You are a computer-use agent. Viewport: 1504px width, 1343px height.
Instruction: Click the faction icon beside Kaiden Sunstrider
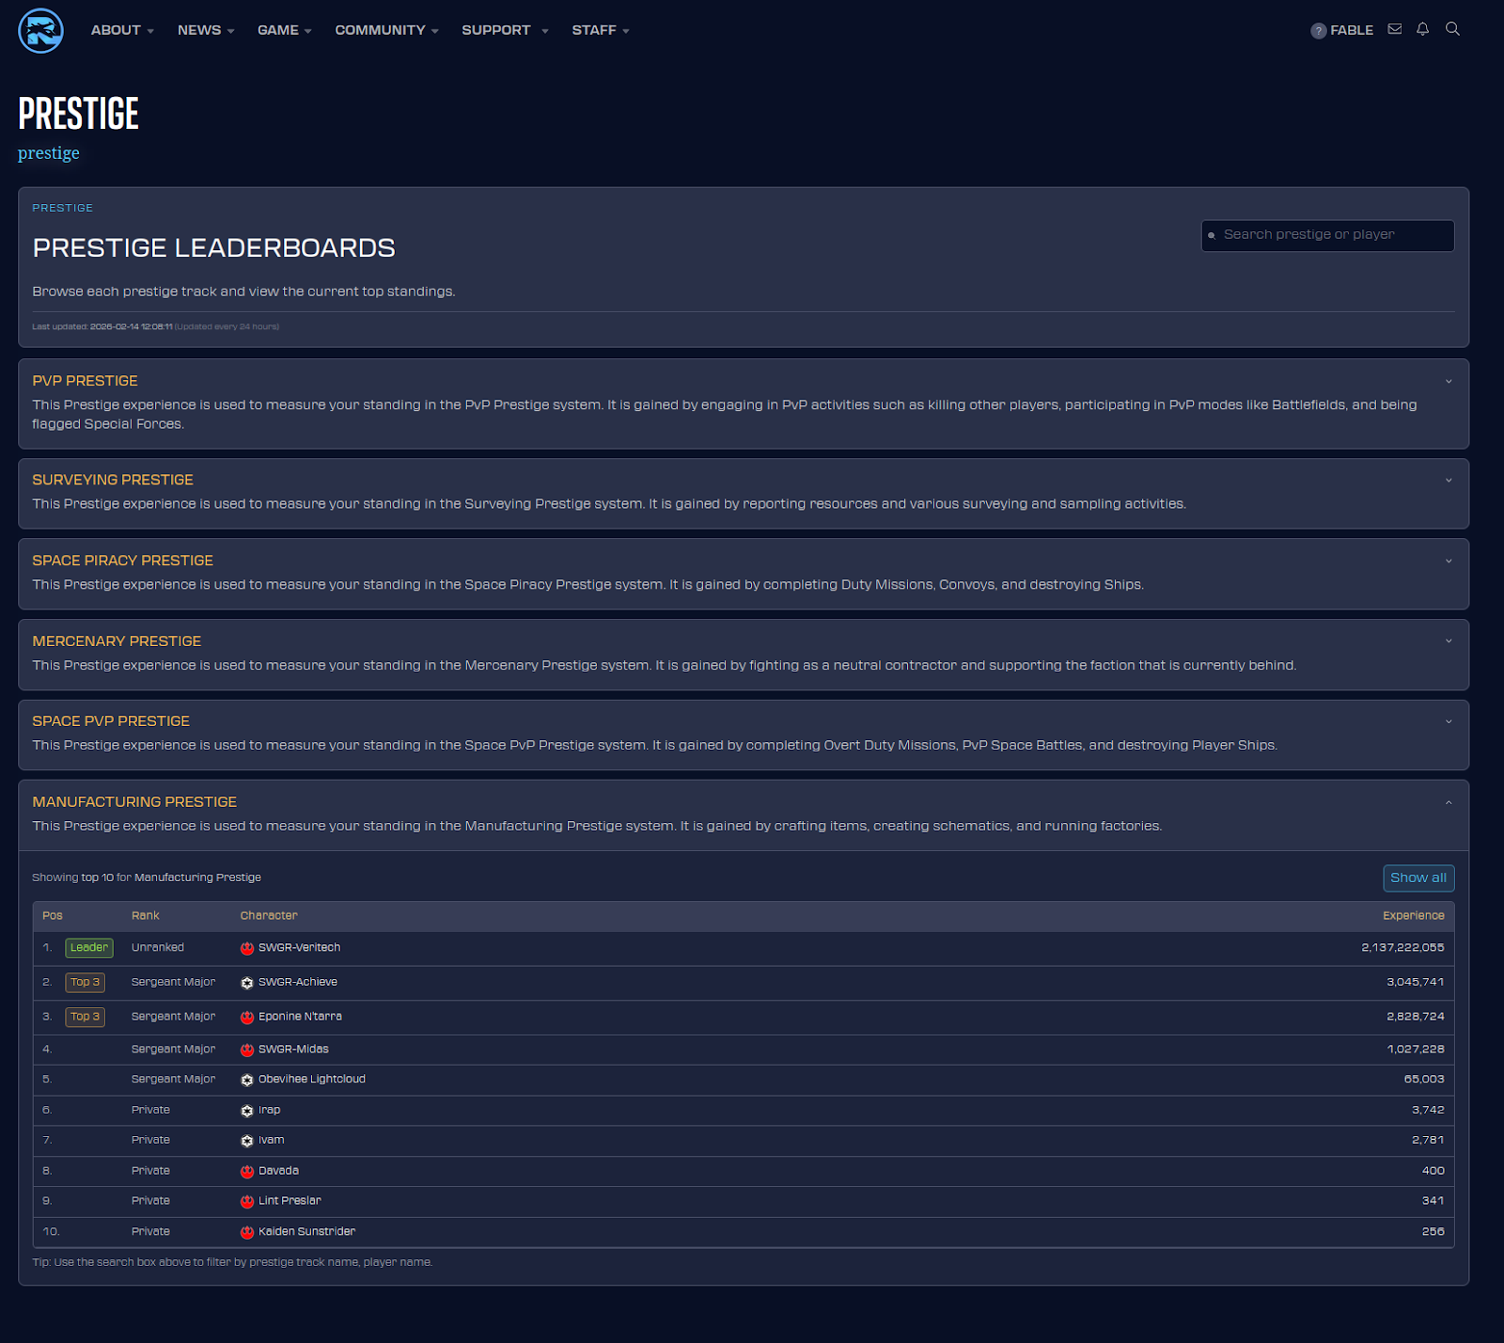[247, 1232]
